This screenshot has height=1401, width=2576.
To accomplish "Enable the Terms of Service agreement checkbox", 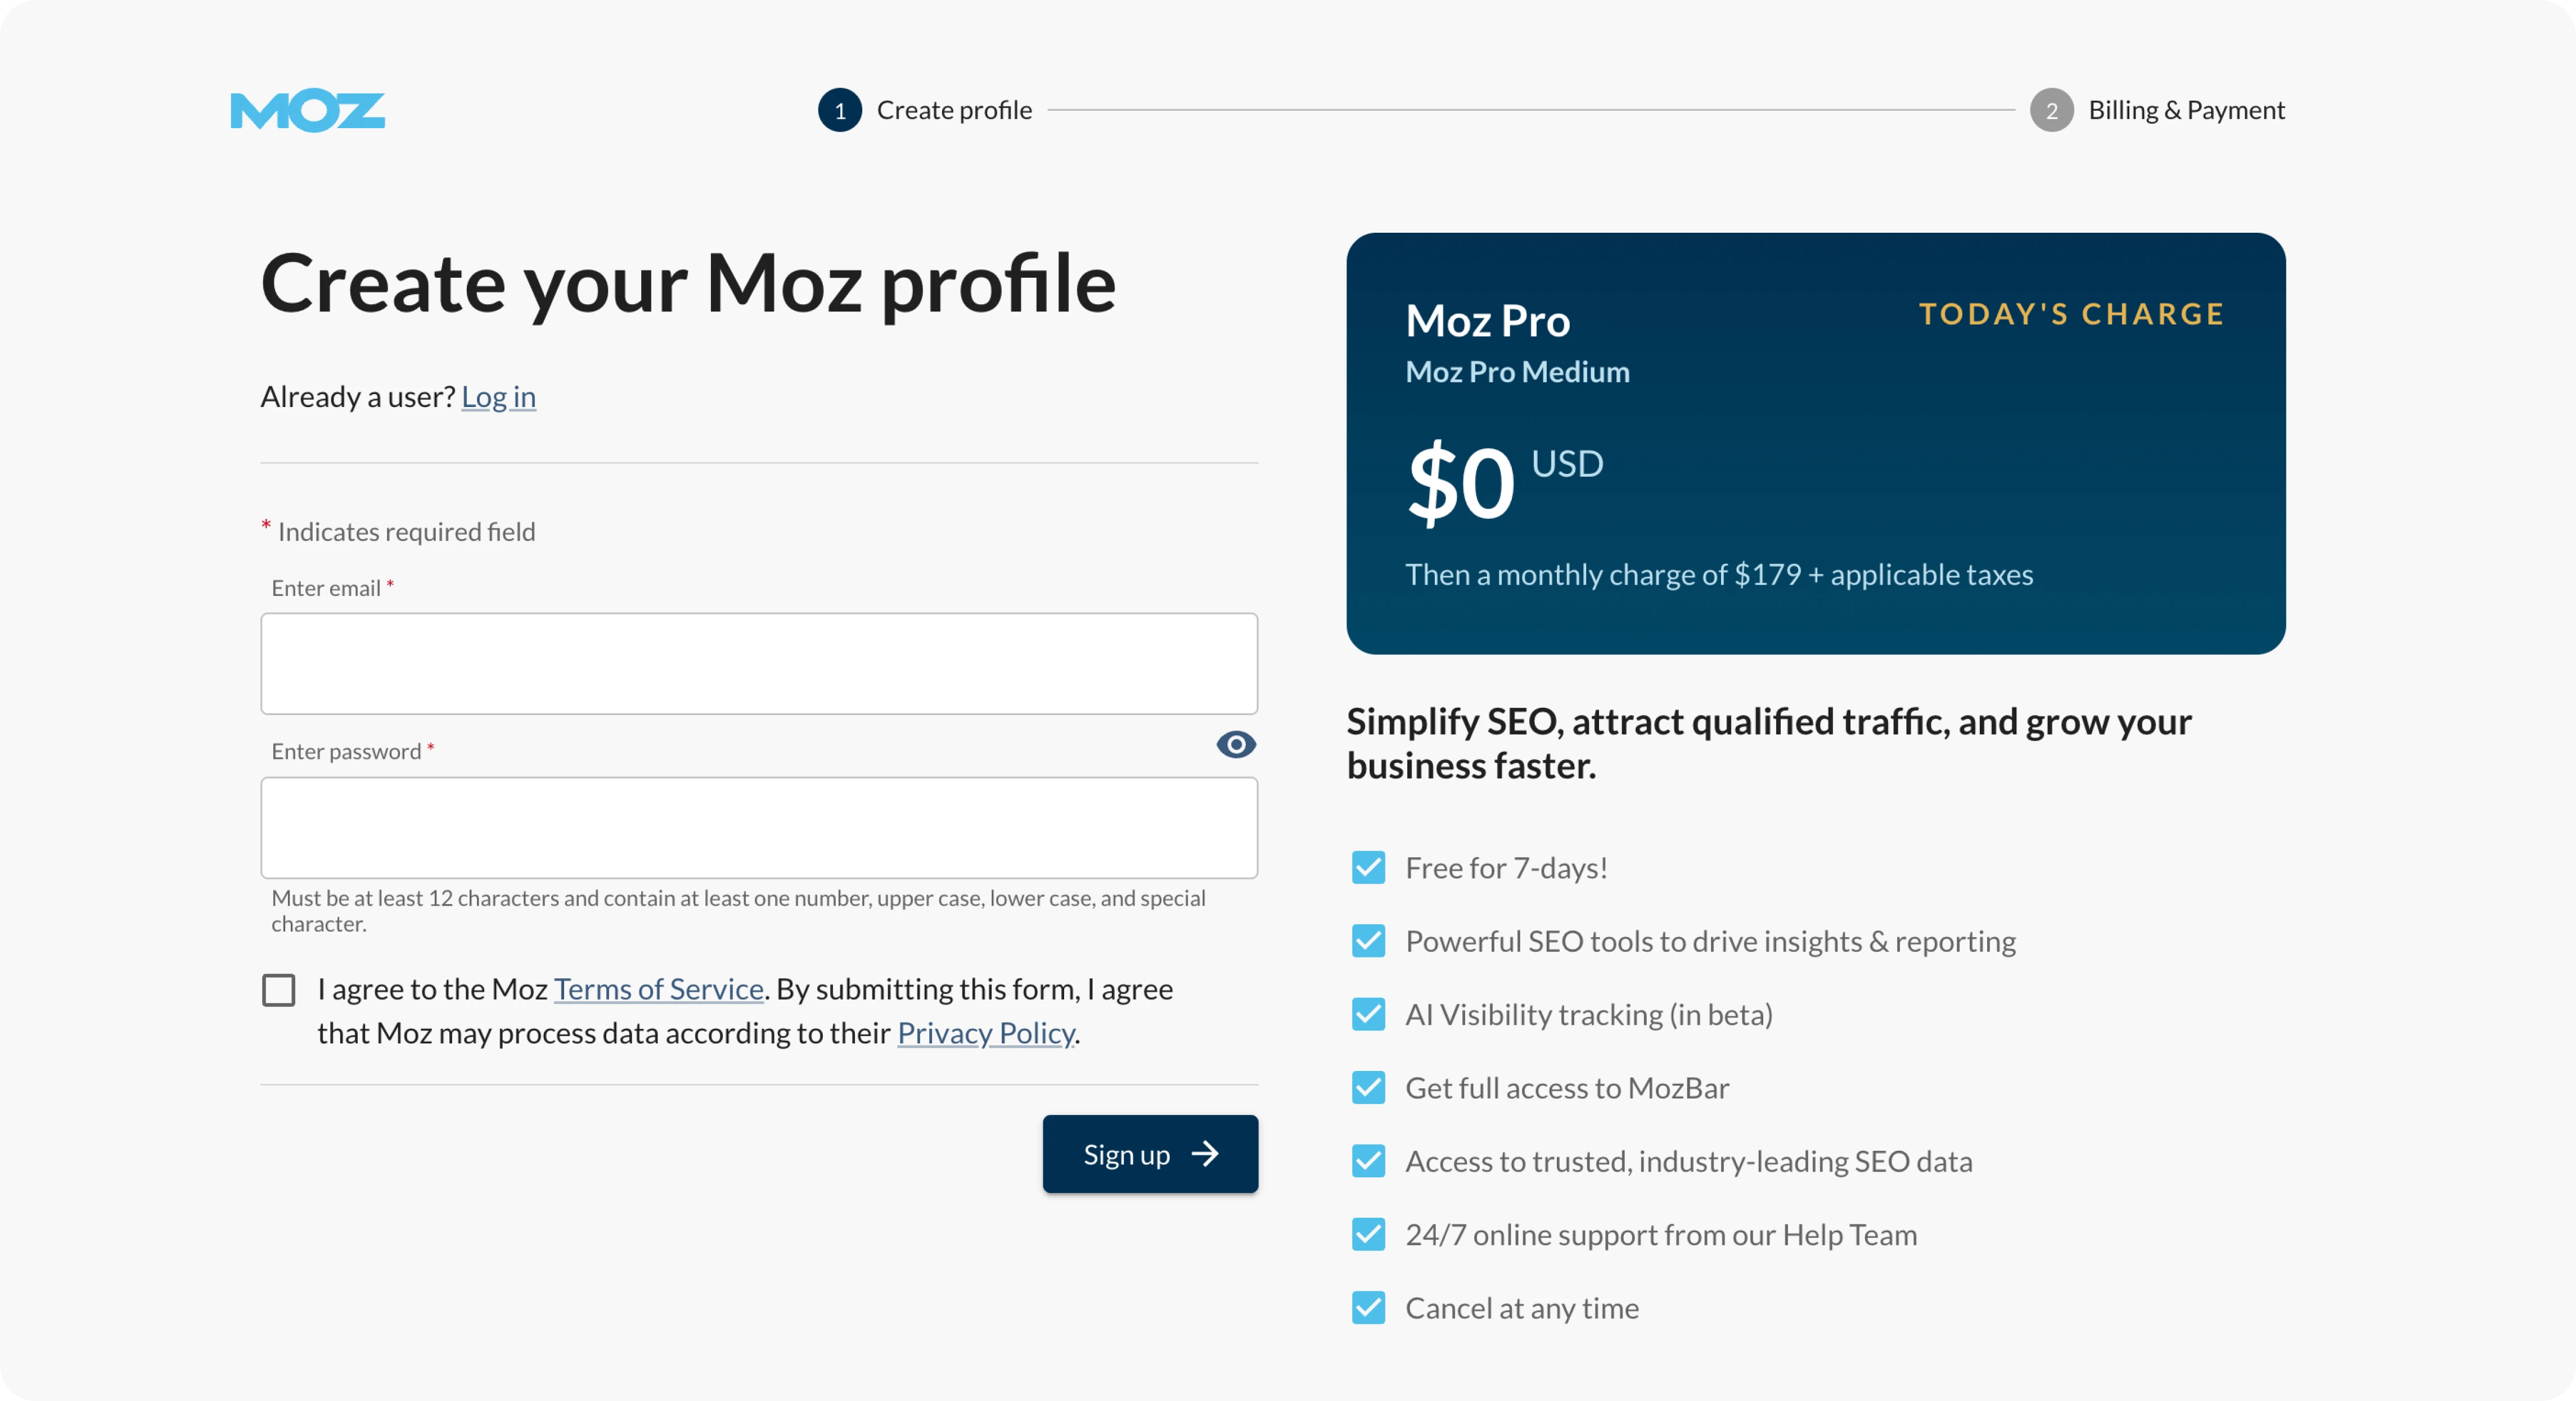I will pos(279,989).
